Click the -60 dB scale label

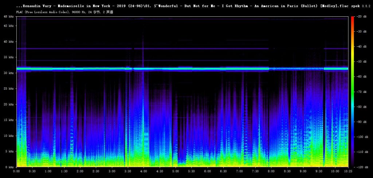(x=361, y=76)
